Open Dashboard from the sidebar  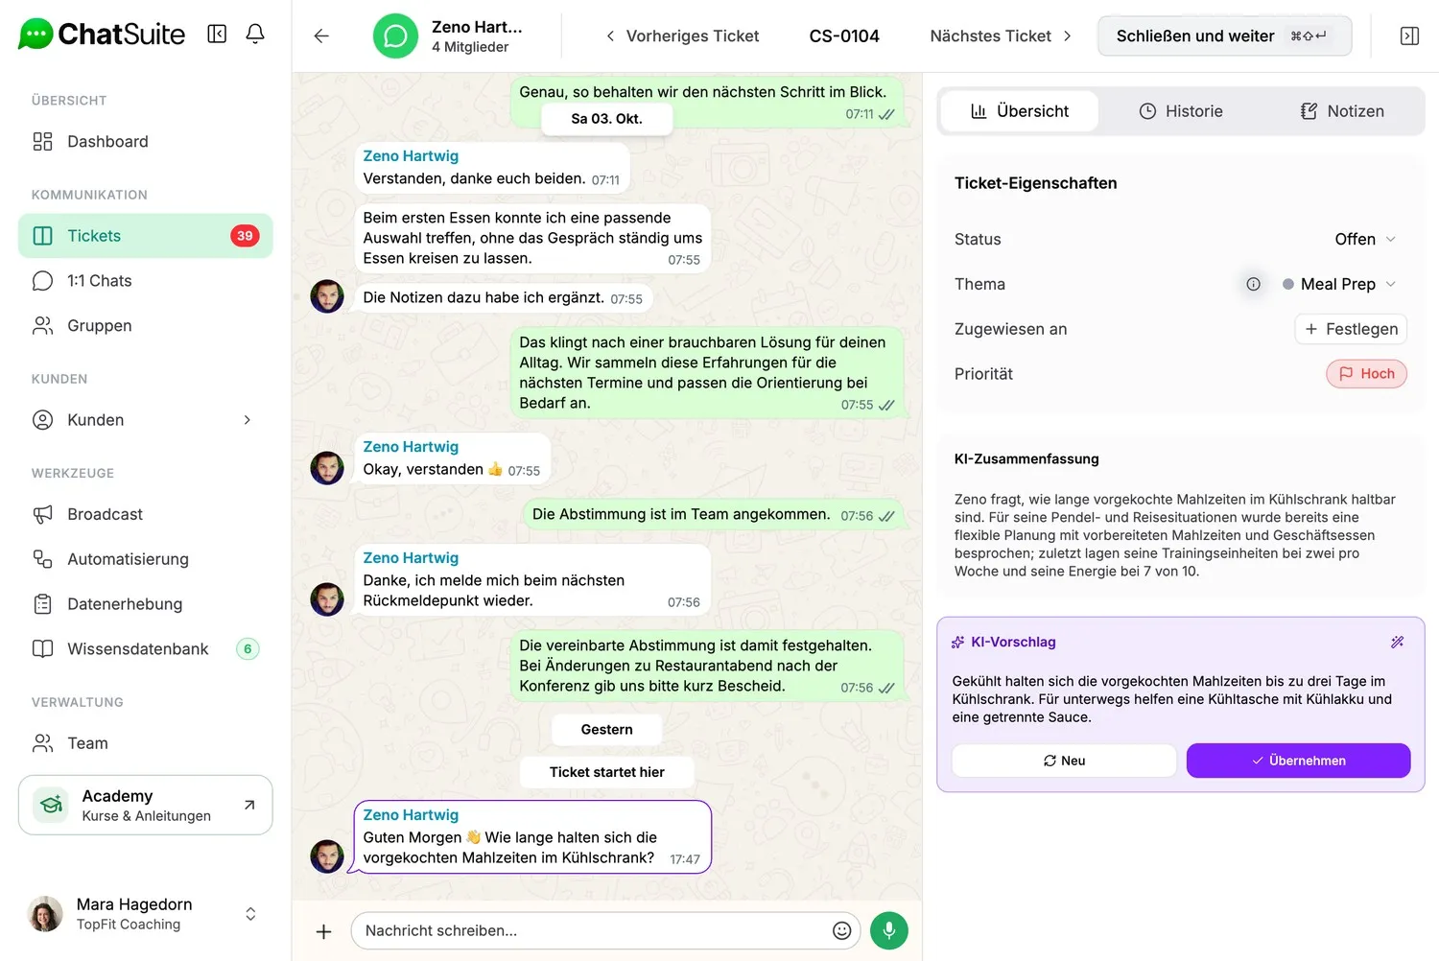pyautogui.click(x=146, y=142)
